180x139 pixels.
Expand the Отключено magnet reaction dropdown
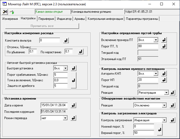pyautogui.click(x=164, y=105)
